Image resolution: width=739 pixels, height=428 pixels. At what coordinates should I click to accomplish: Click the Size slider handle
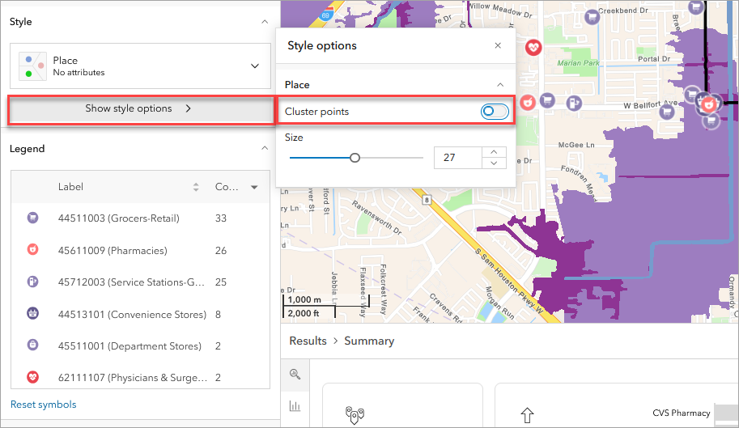pyautogui.click(x=355, y=158)
